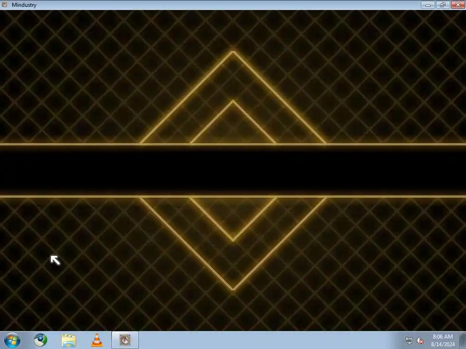
Task: Minimize the Mindustry window
Action: [428, 5]
